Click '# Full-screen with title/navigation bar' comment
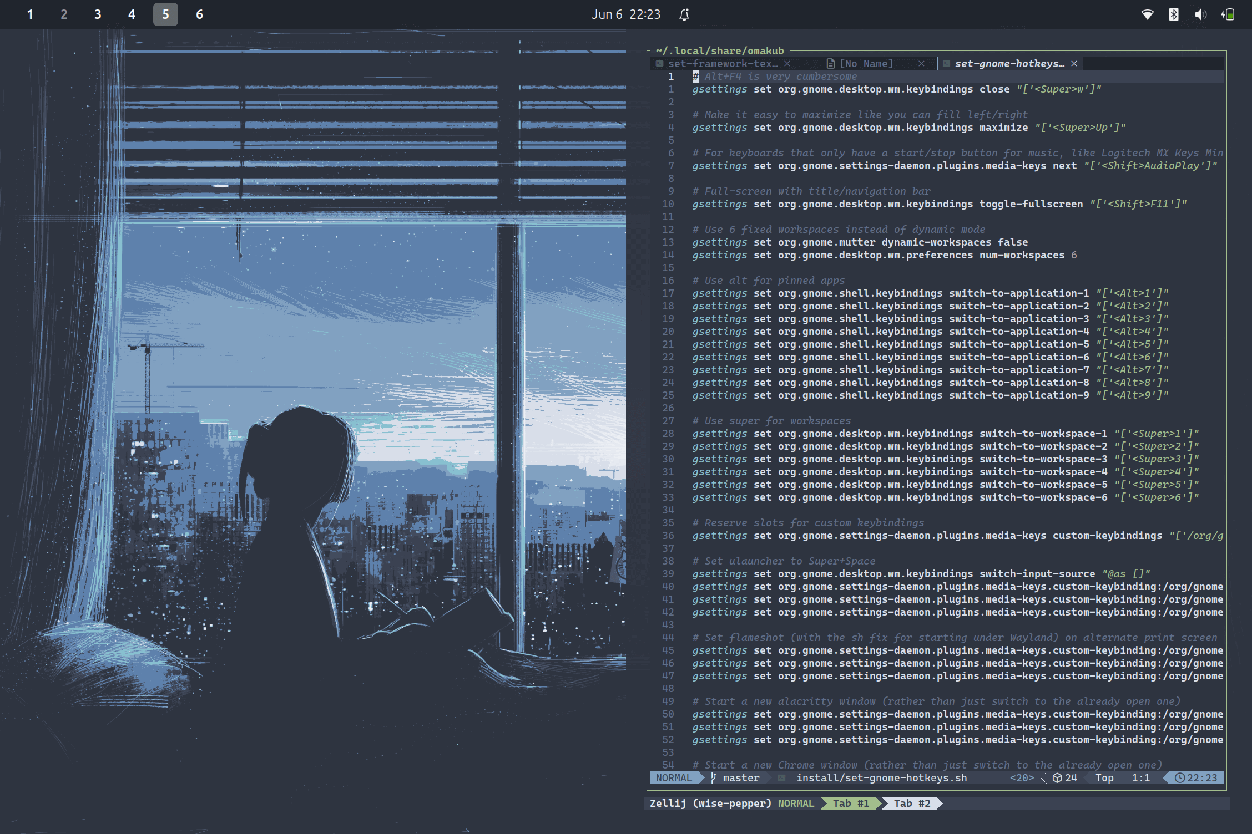Image resolution: width=1252 pixels, height=834 pixels. tap(811, 191)
